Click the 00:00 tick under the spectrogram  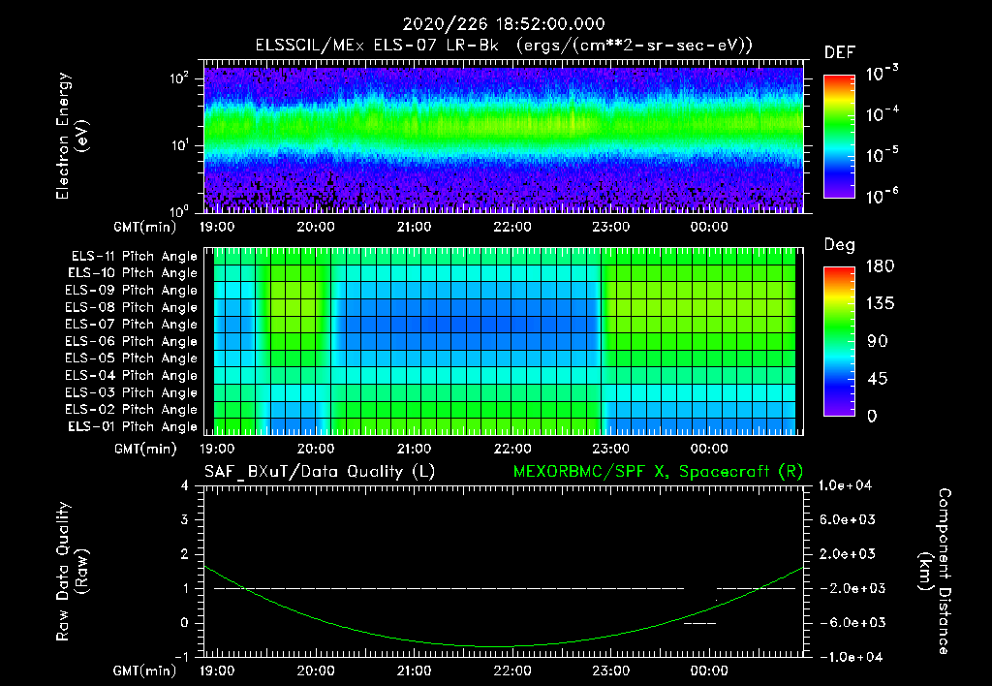[709, 227]
